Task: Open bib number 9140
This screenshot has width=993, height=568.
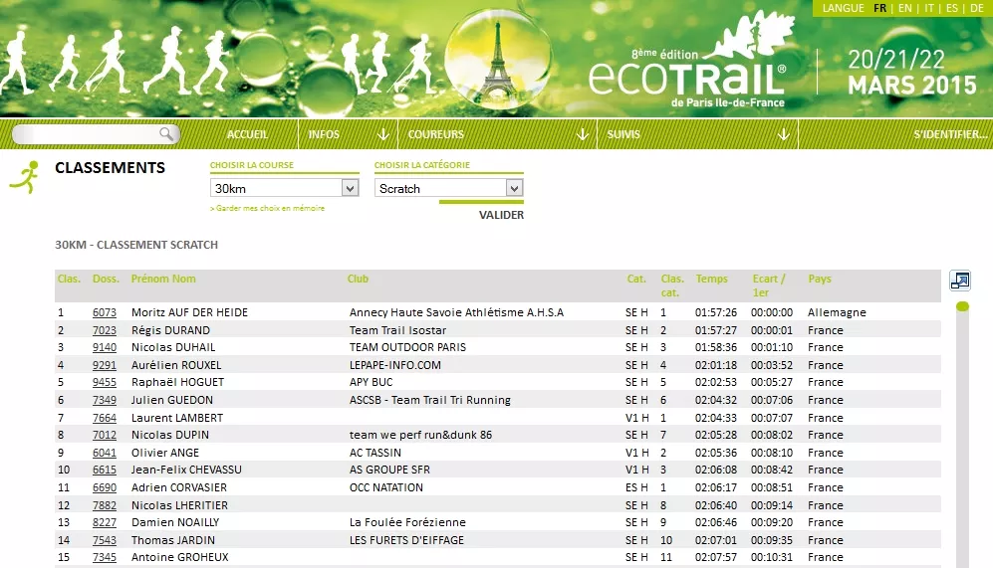Action: click(x=105, y=347)
